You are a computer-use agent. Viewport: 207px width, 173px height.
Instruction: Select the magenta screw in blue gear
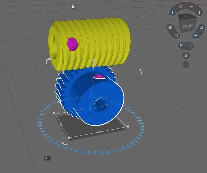[x=99, y=77]
